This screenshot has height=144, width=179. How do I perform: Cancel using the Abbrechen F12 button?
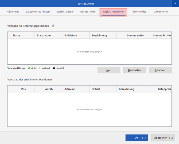pos(163,138)
